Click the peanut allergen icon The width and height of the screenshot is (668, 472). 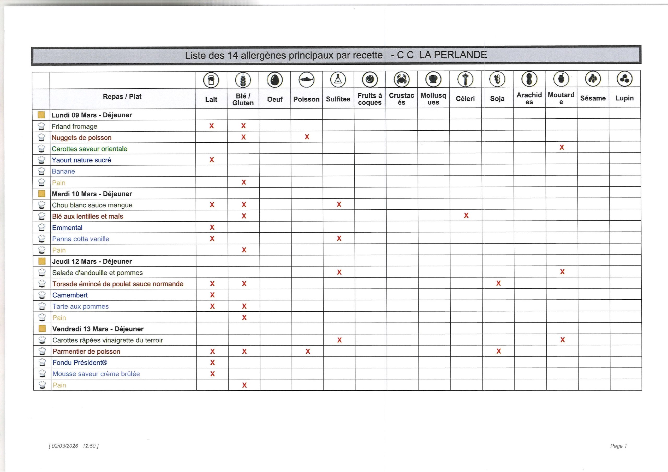[x=529, y=79]
